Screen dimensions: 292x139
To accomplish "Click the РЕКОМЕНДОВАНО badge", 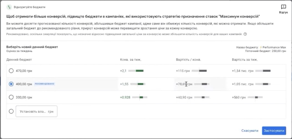I will (x=44, y=84).
